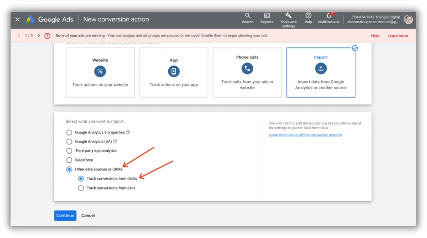Choose Track conversions from calls
The image size is (427, 238).
(81, 188)
